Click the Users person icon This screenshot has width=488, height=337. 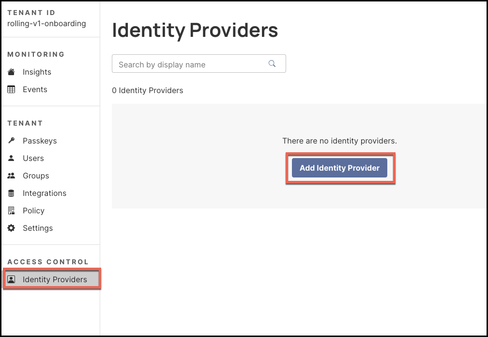point(12,158)
